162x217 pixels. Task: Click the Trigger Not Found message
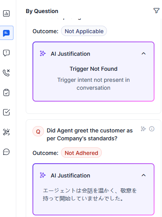point(93,69)
